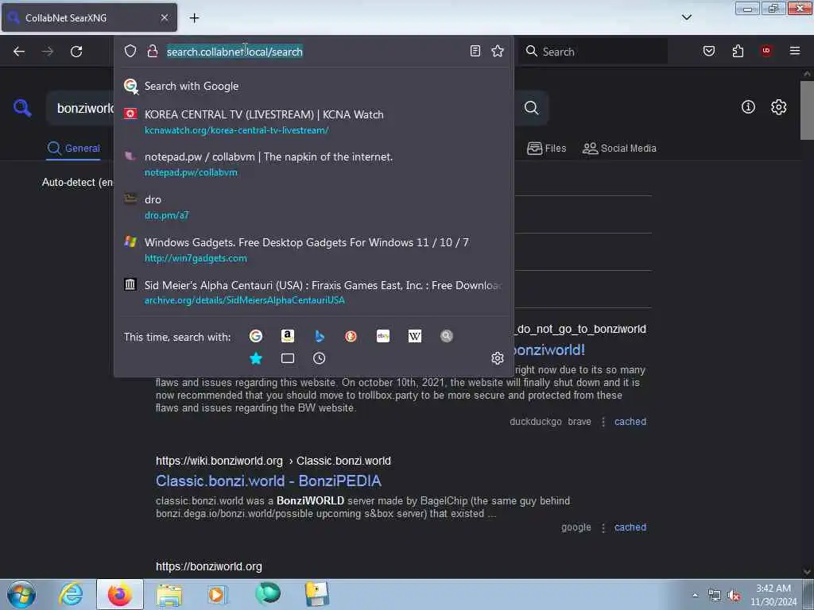This screenshot has height=610, width=814.
Task: Select Search with Google suggestion
Action: (x=313, y=86)
